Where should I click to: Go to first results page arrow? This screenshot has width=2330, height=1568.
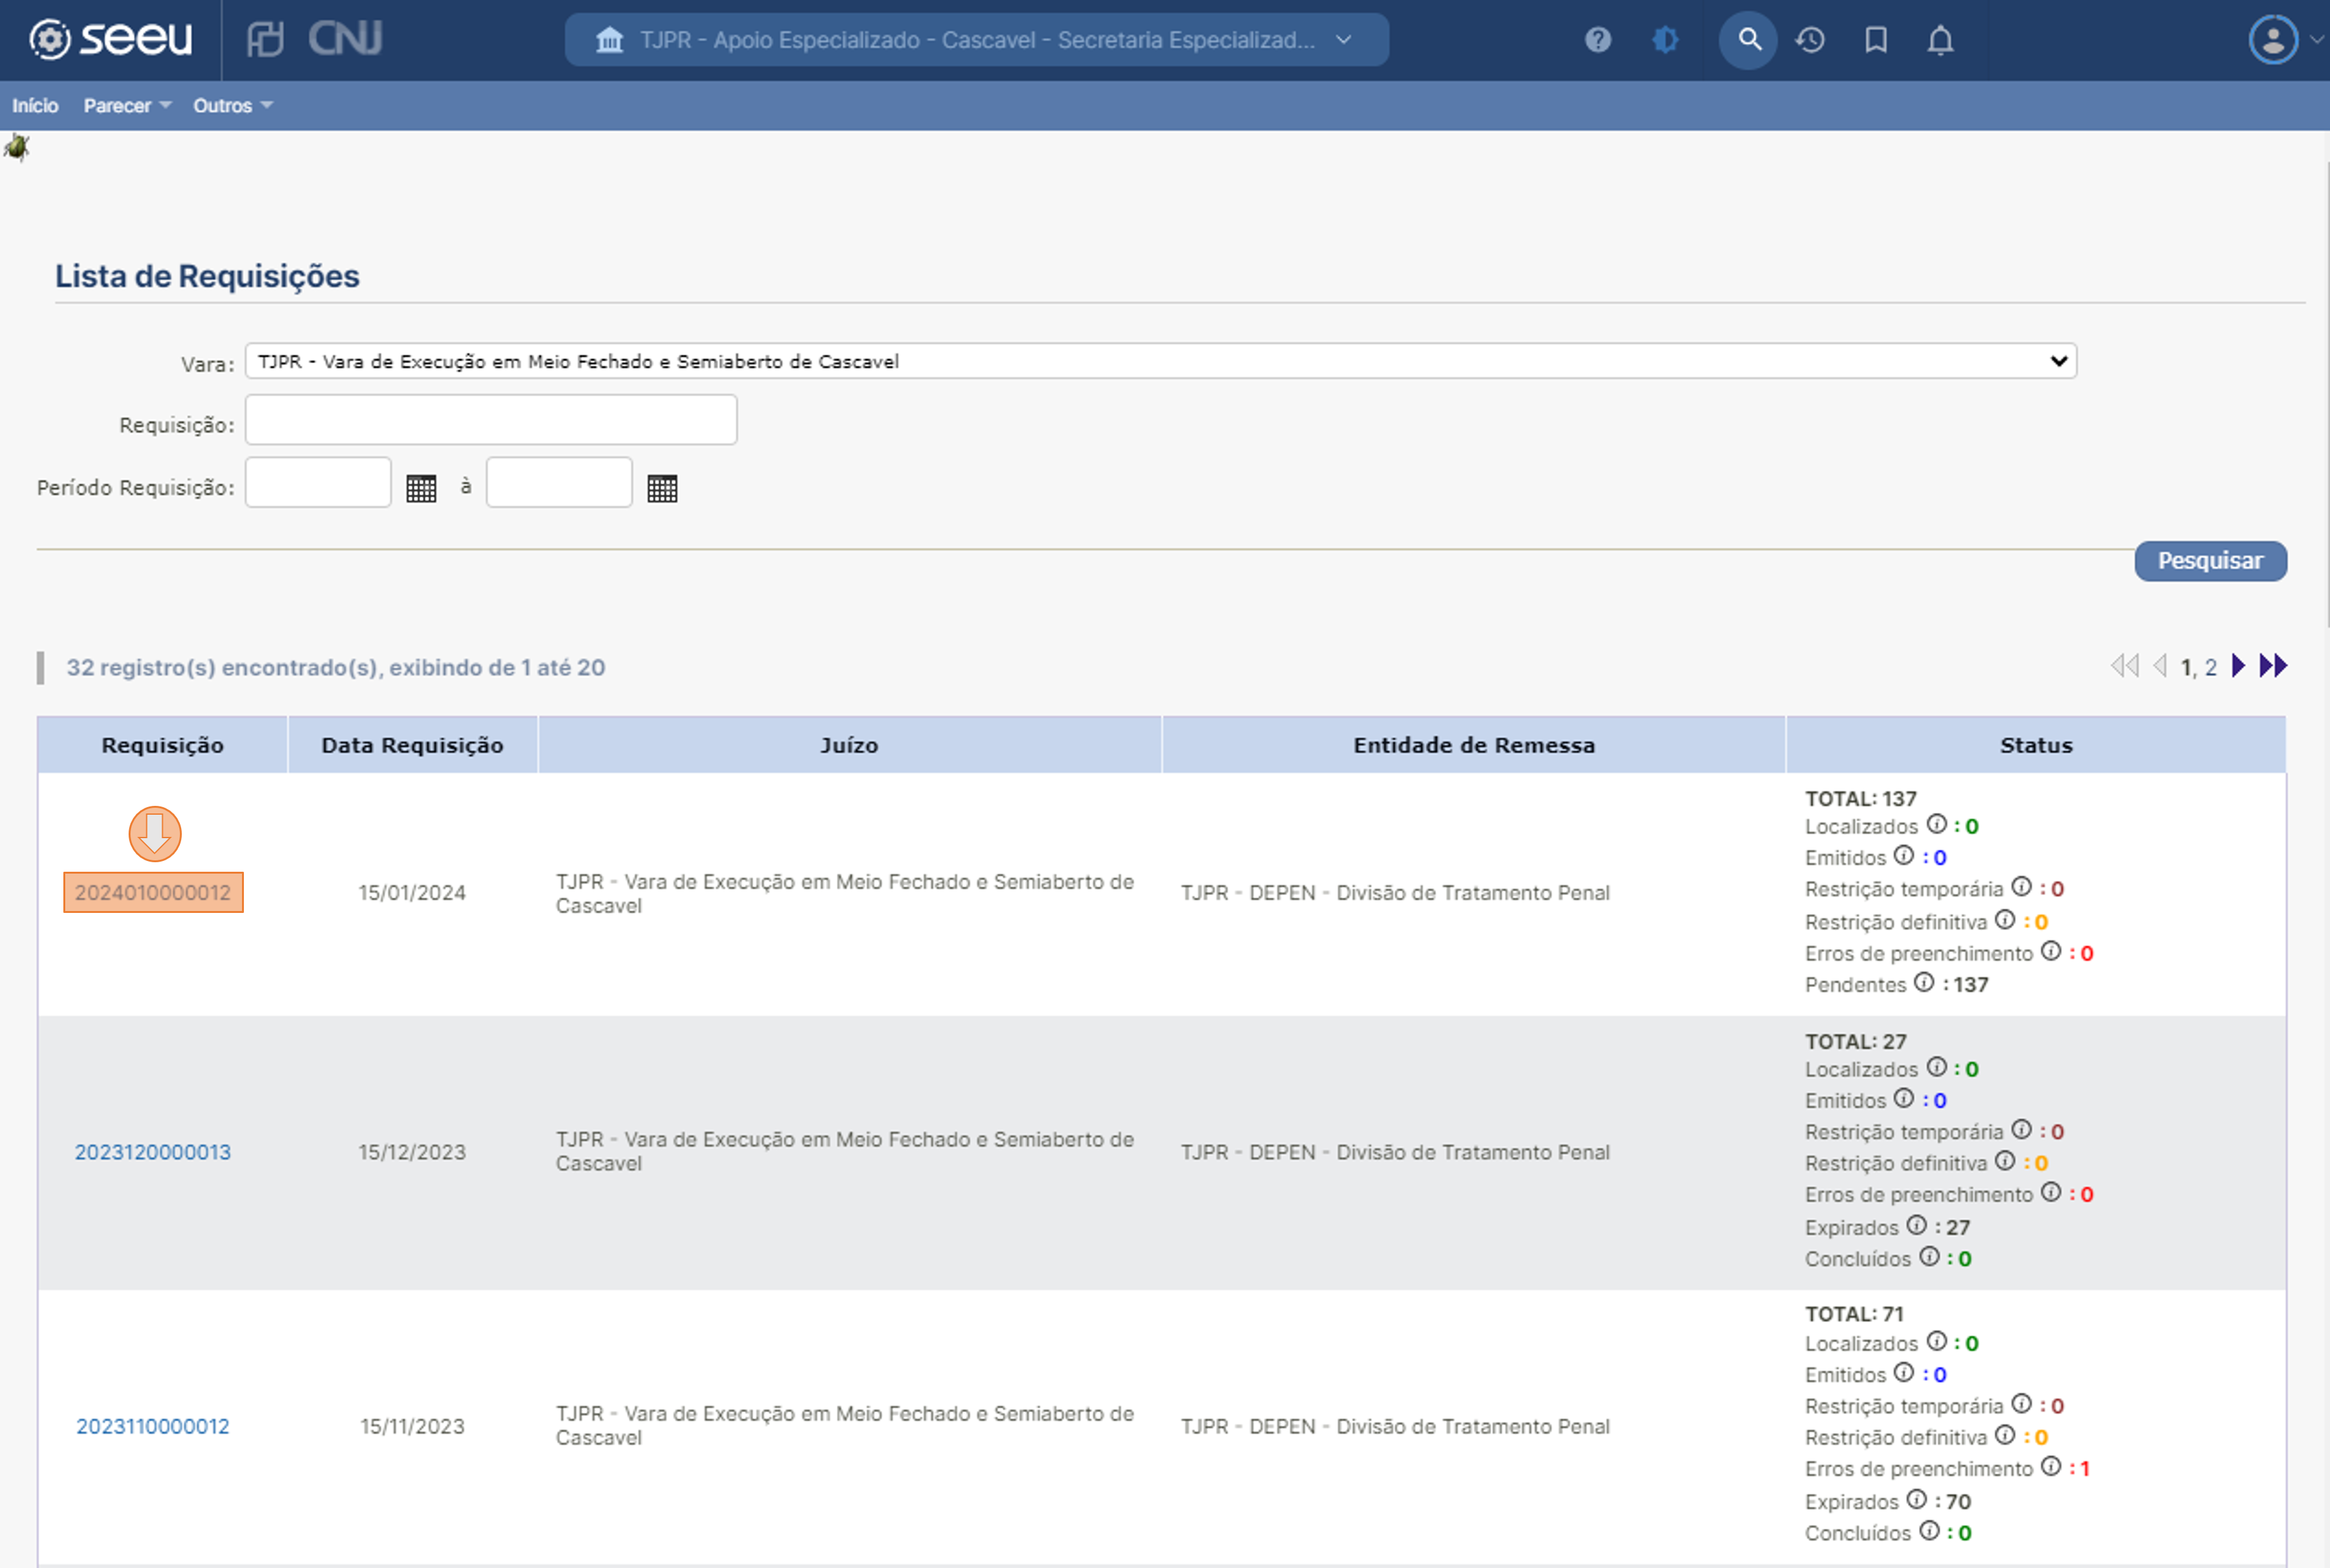2125,666
